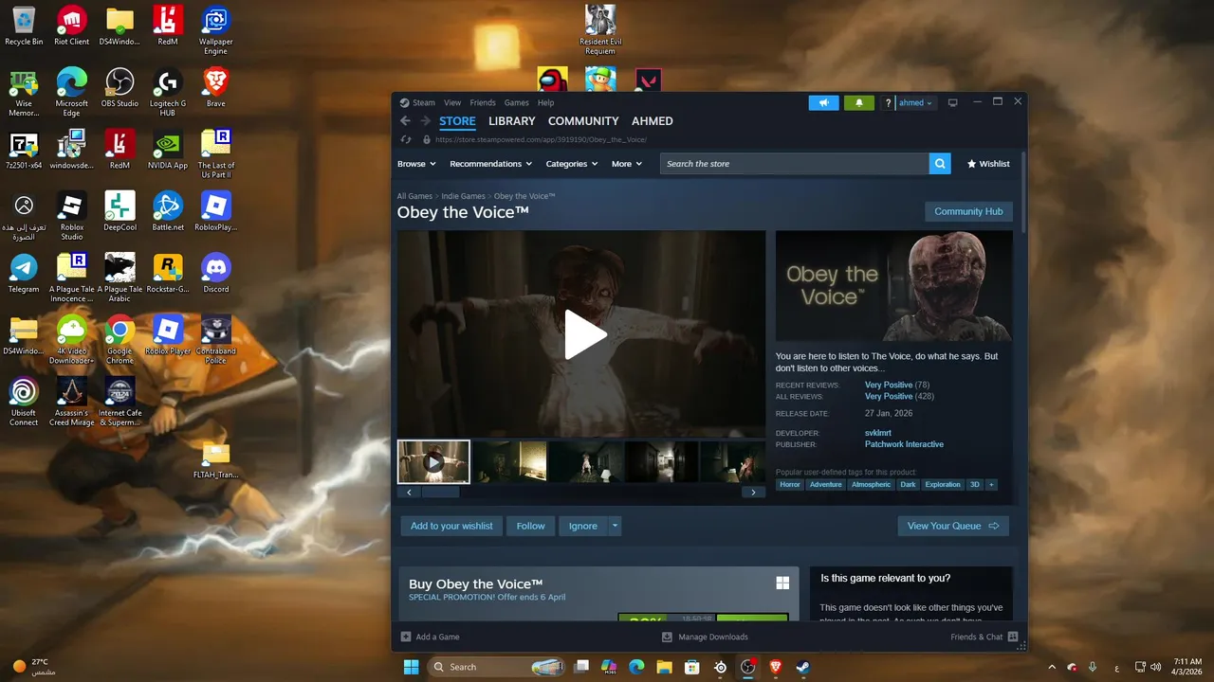Open the Help menu

pos(546,102)
